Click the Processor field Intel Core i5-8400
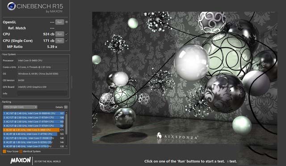The width and height of the screenshot is (286, 166). pos(42,61)
